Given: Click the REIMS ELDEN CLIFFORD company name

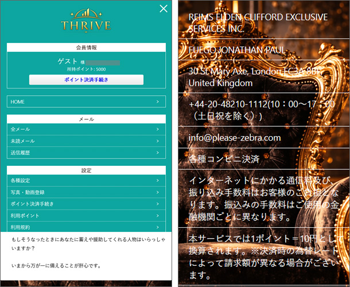Looking at the screenshot, I should pos(258,23).
